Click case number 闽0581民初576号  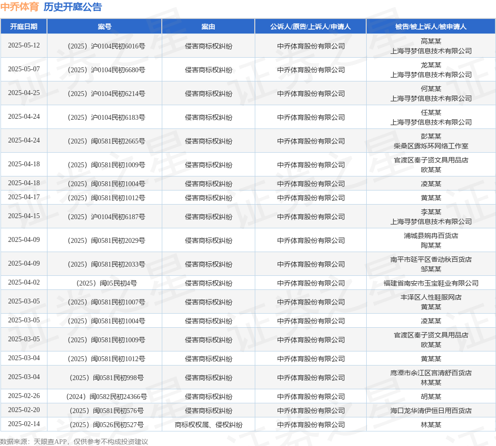click(x=106, y=411)
